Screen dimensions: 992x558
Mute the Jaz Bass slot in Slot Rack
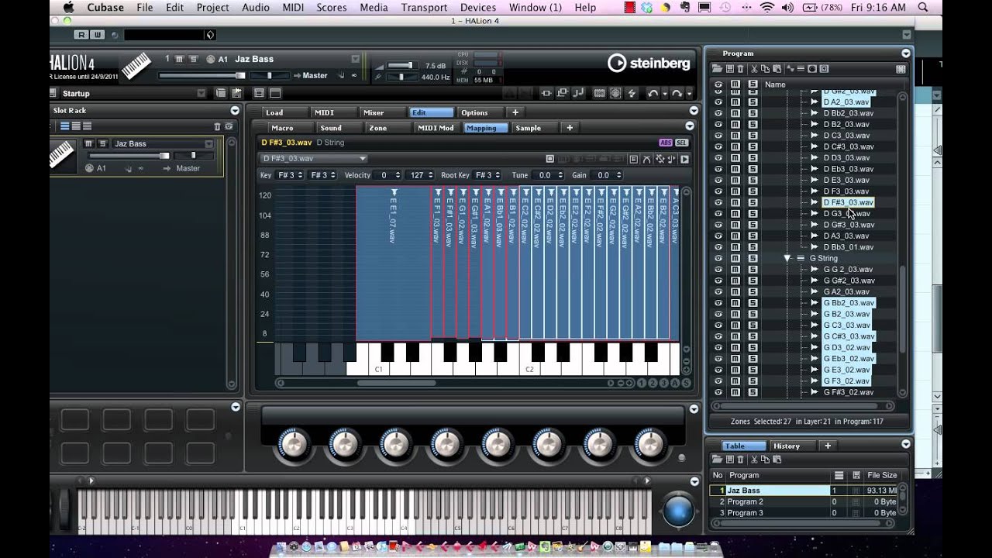pos(89,143)
